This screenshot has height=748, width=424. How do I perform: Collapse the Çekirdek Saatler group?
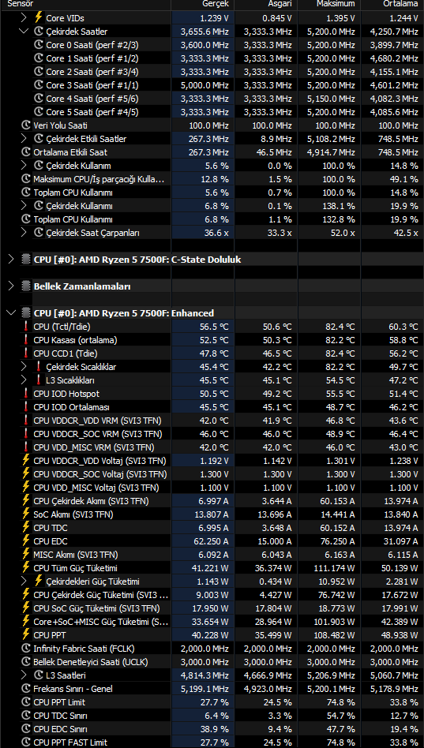tap(24, 32)
